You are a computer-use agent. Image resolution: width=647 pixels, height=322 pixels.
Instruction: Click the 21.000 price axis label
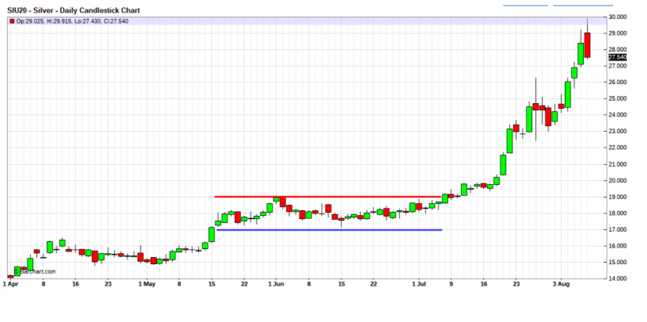click(x=618, y=164)
